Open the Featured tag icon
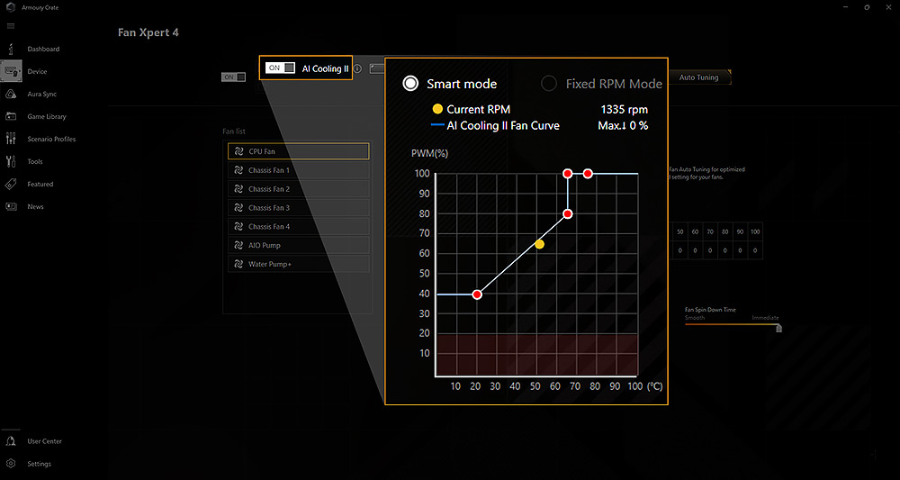 coord(11,185)
